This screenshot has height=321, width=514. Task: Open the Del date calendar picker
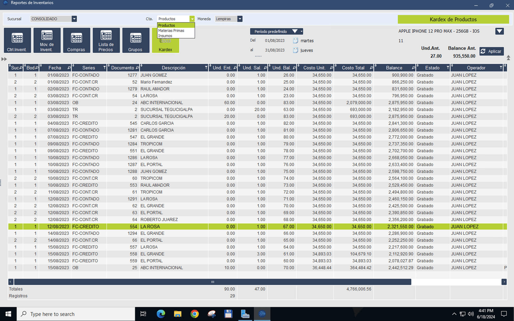[296, 41]
